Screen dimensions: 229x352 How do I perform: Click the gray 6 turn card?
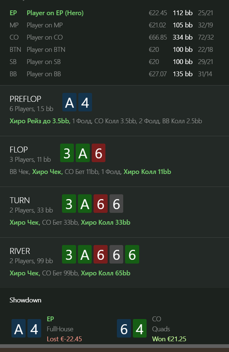[116, 204]
